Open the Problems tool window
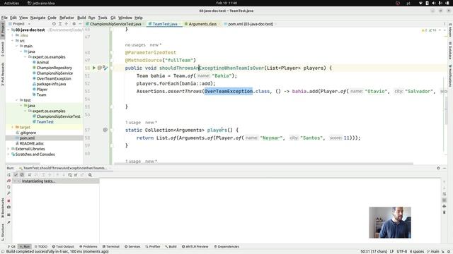453x254 pixels. 88,246
